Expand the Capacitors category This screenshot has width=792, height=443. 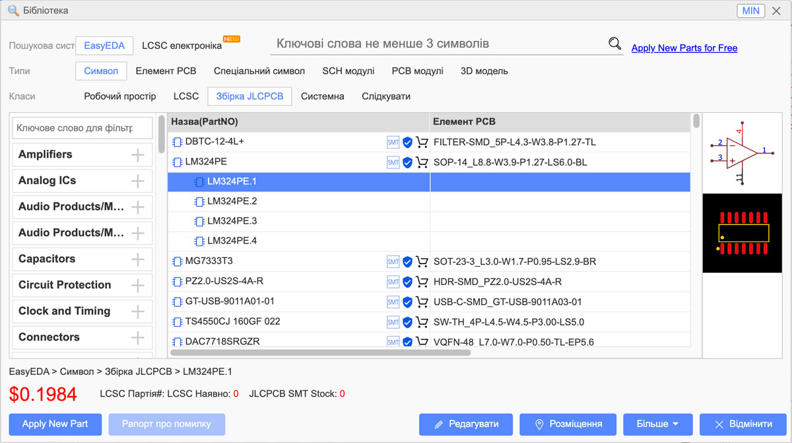pos(137,259)
